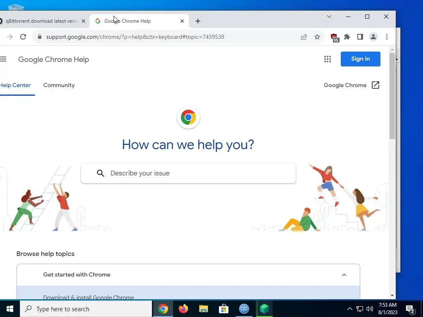Image resolution: width=423 pixels, height=317 pixels.
Task: Click the Google Chrome Help title
Action: click(54, 59)
